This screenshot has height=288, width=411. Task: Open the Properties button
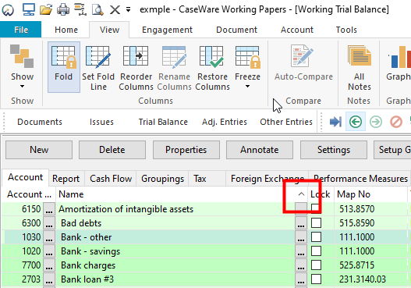click(186, 150)
